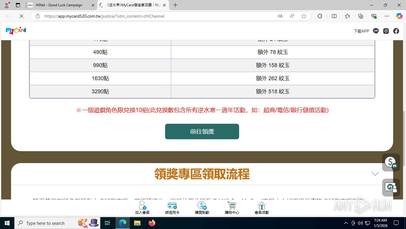Open the Extensions puzzle icon
Screen dimensions: 406x229
(320, 16)
